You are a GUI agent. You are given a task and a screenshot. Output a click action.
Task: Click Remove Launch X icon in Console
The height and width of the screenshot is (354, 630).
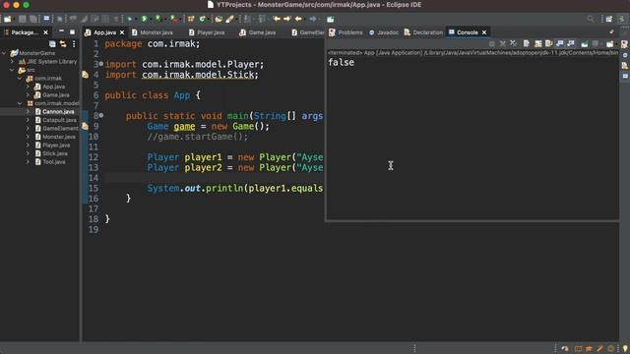coord(503,43)
